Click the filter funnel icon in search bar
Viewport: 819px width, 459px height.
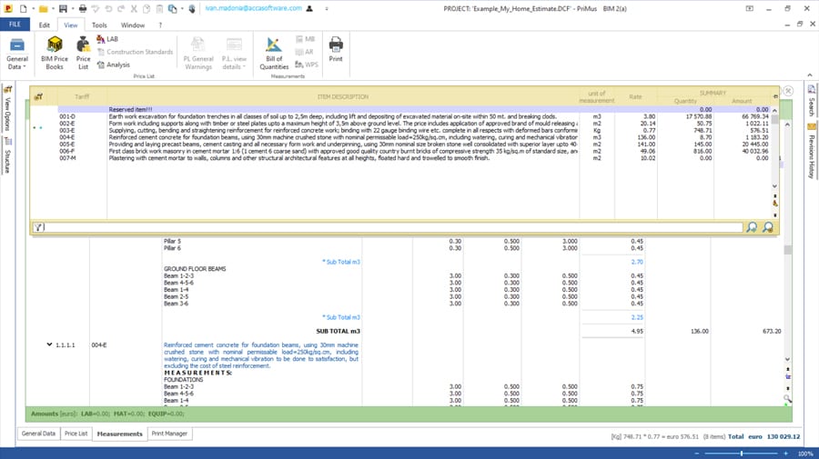pos(38,227)
